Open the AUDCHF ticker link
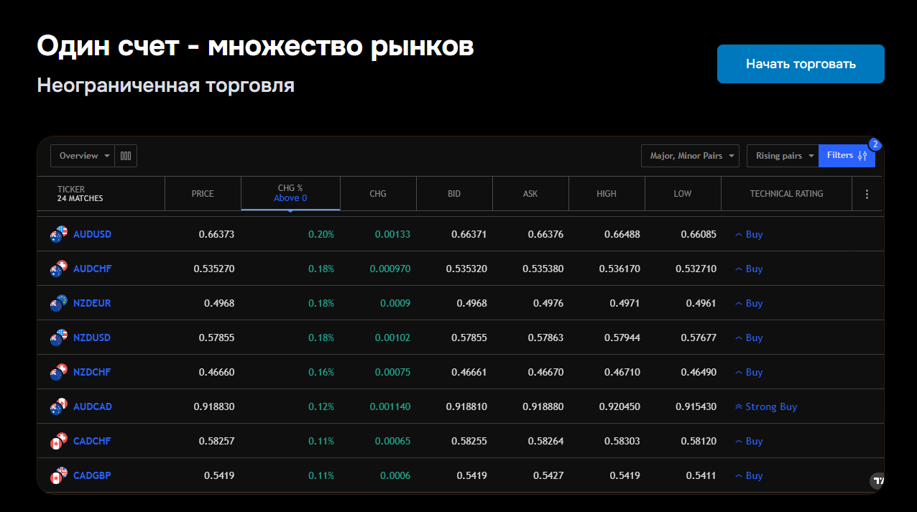Screen dimensions: 917x512 coord(92,269)
